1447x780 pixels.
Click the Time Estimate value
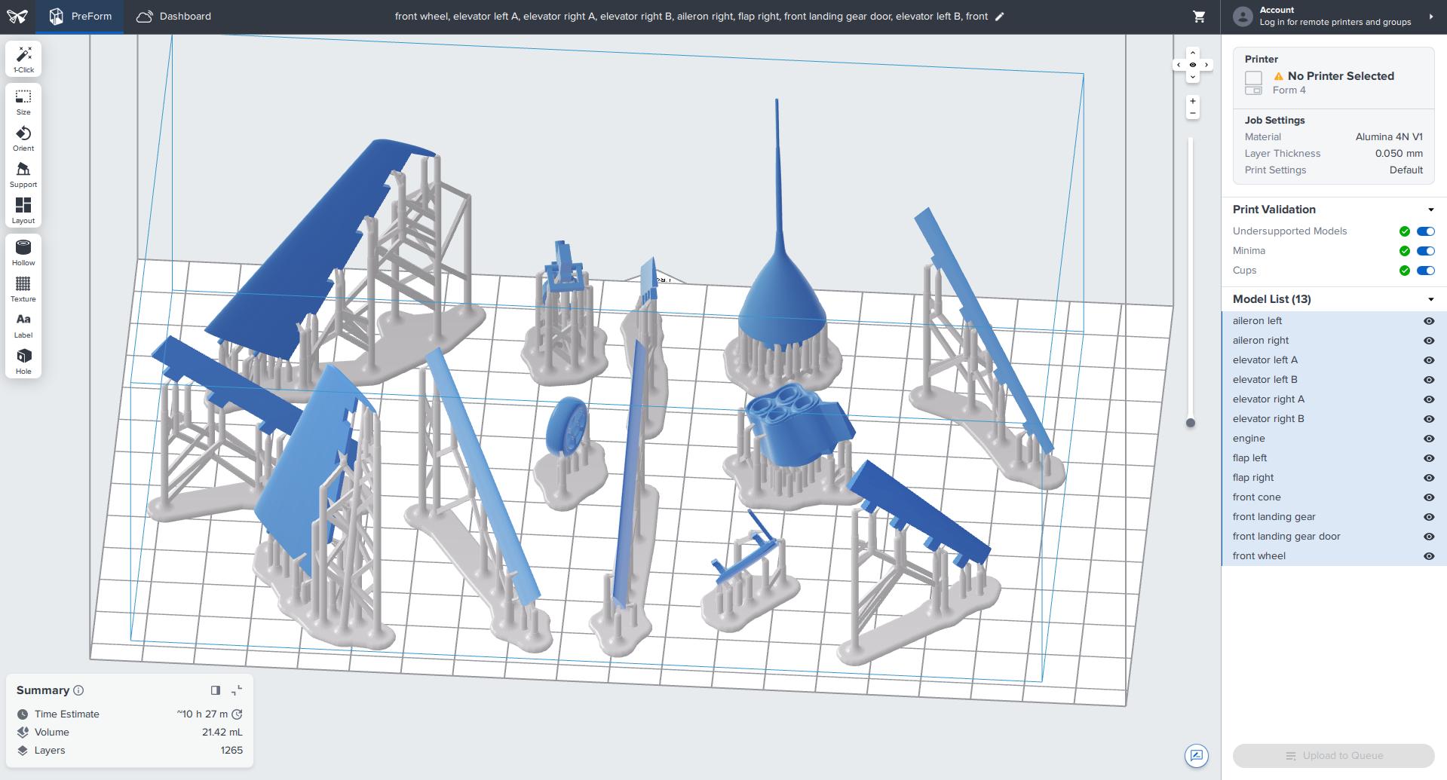click(202, 714)
